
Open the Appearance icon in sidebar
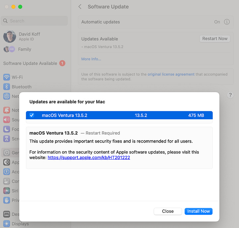click(7, 162)
